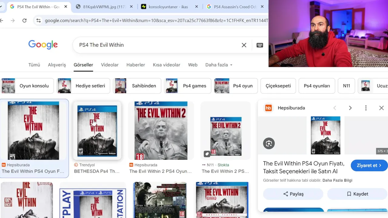The width and height of the screenshot is (388, 218).
Task: Close the PS4 The Evil Within tab
Action: click(x=66, y=7)
